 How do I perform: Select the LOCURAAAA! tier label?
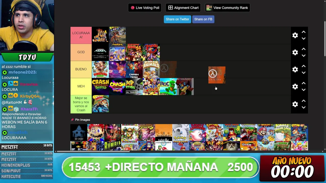(81, 35)
